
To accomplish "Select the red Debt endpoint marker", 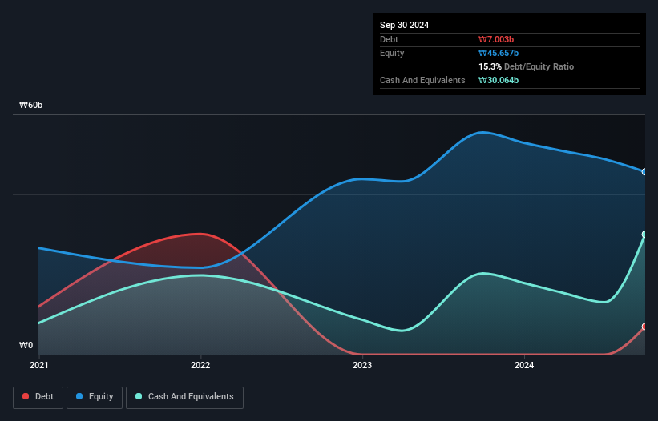I will coord(644,327).
